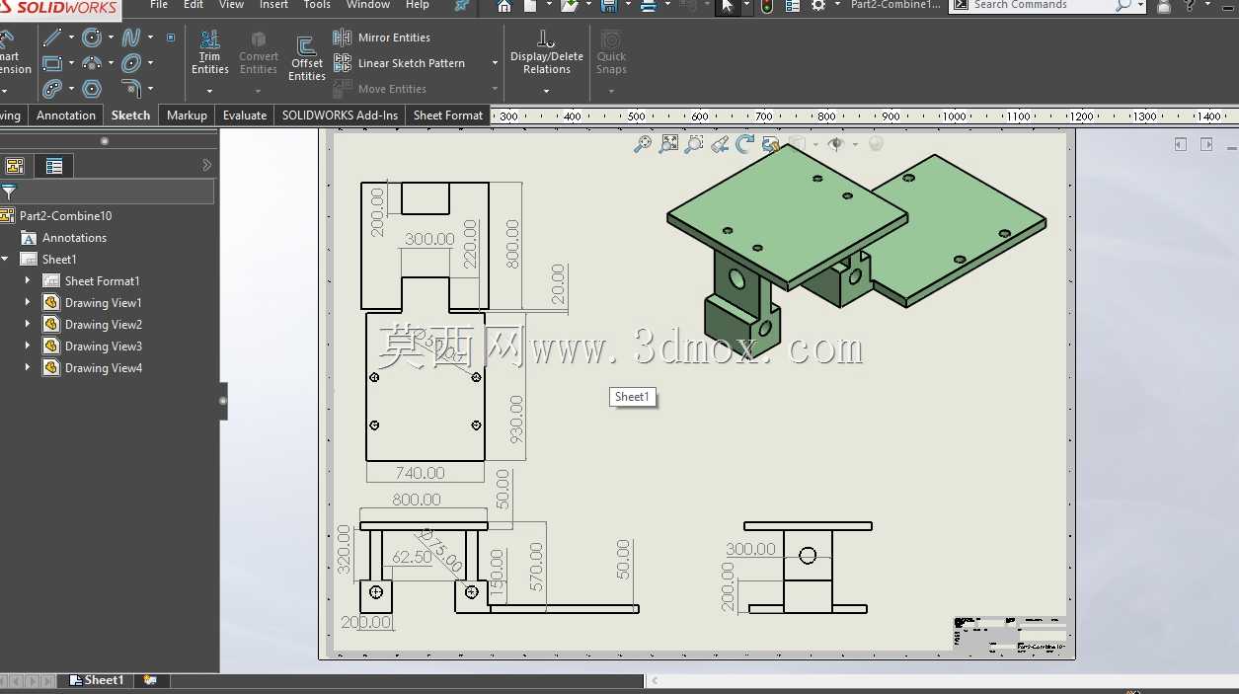Select the Sketch Fillet tool

coord(131,89)
